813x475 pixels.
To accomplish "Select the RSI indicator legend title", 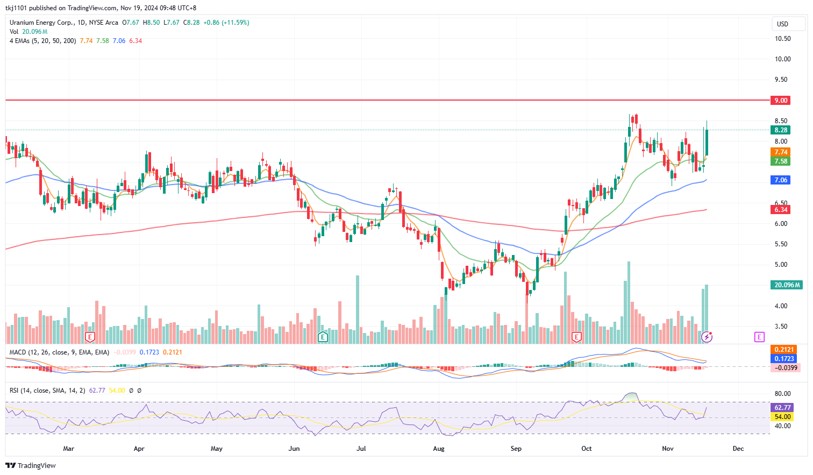I will pos(47,391).
